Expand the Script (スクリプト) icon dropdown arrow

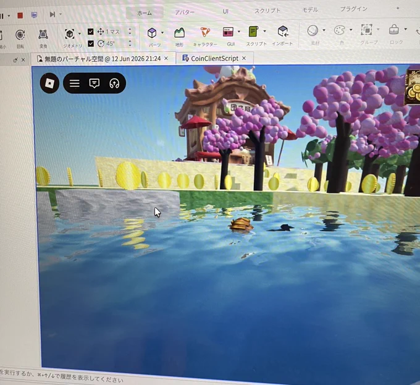coord(264,31)
